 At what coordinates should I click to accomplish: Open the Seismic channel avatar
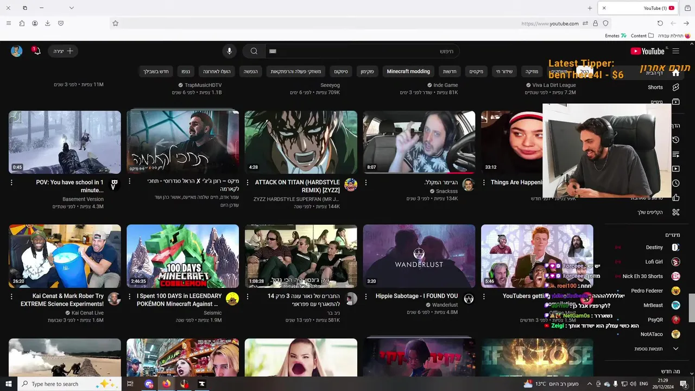232,298
